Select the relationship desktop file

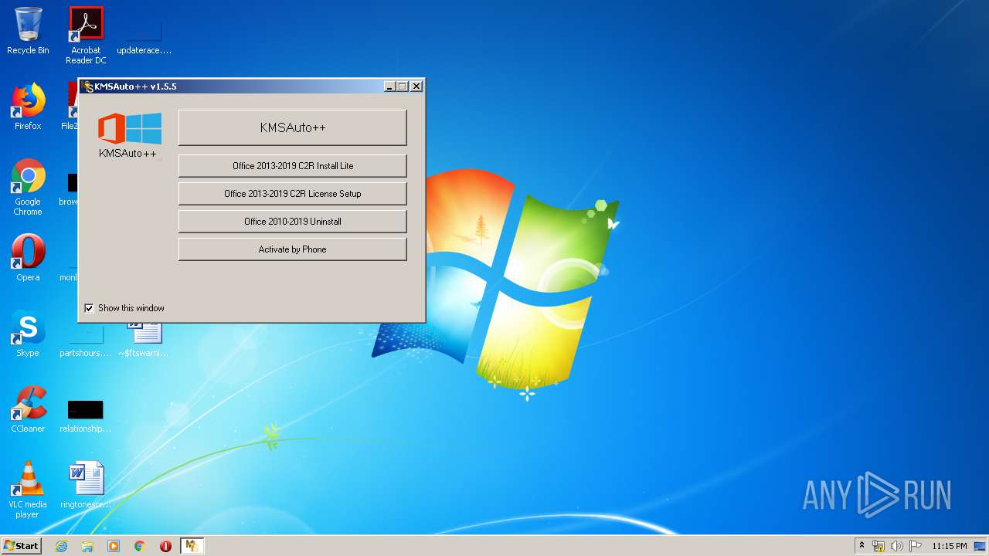tap(85, 417)
